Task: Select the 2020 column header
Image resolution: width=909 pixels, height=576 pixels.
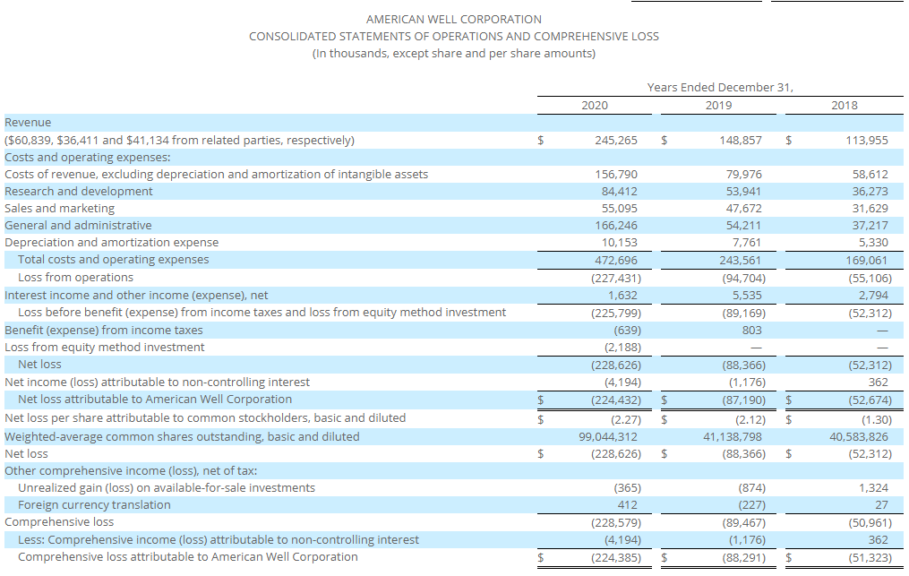Action: (595, 105)
